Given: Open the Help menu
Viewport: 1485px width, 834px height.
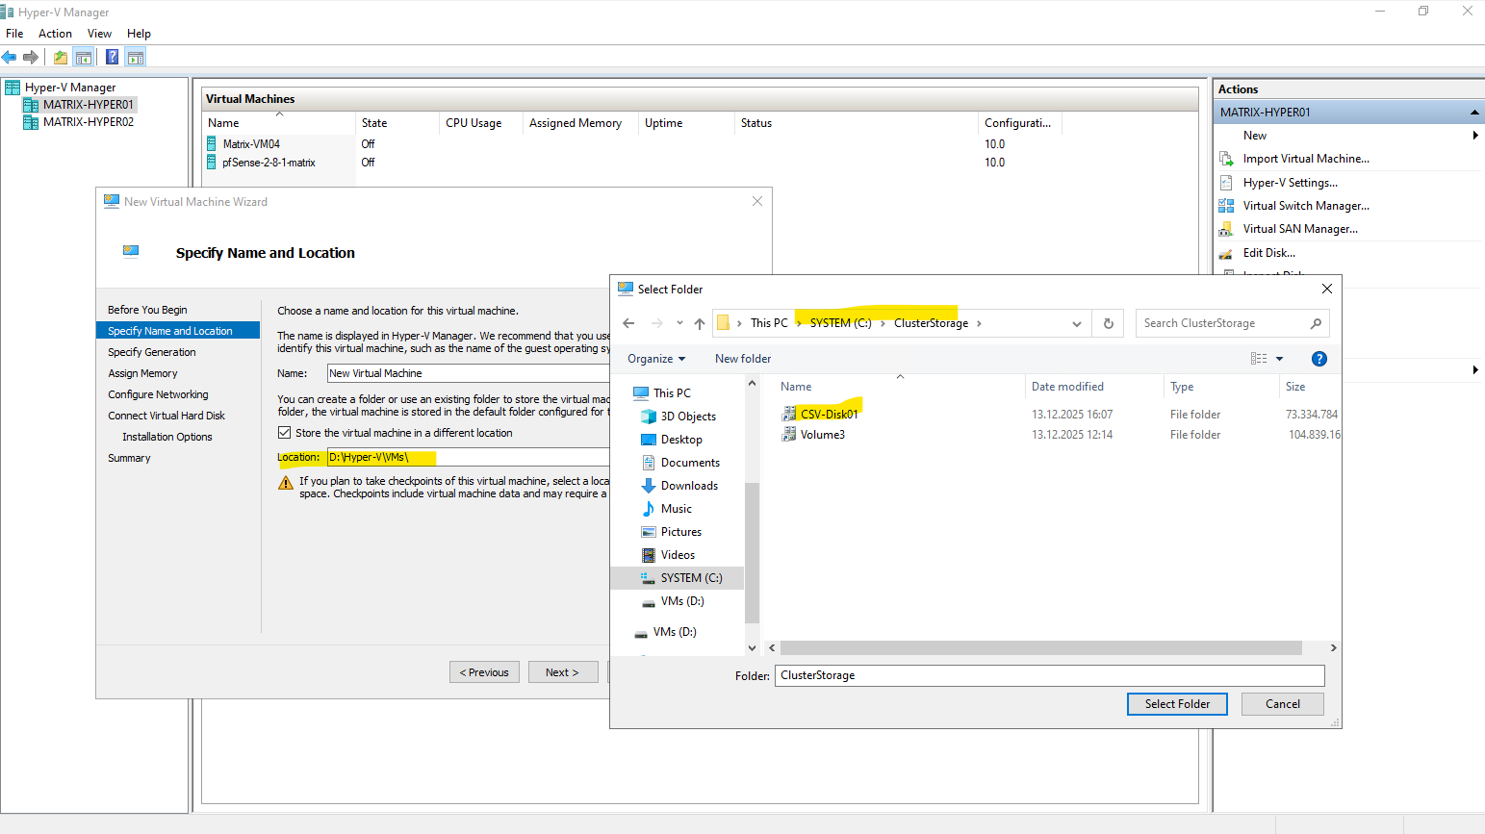Looking at the screenshot, I should (x=139, y=34).
